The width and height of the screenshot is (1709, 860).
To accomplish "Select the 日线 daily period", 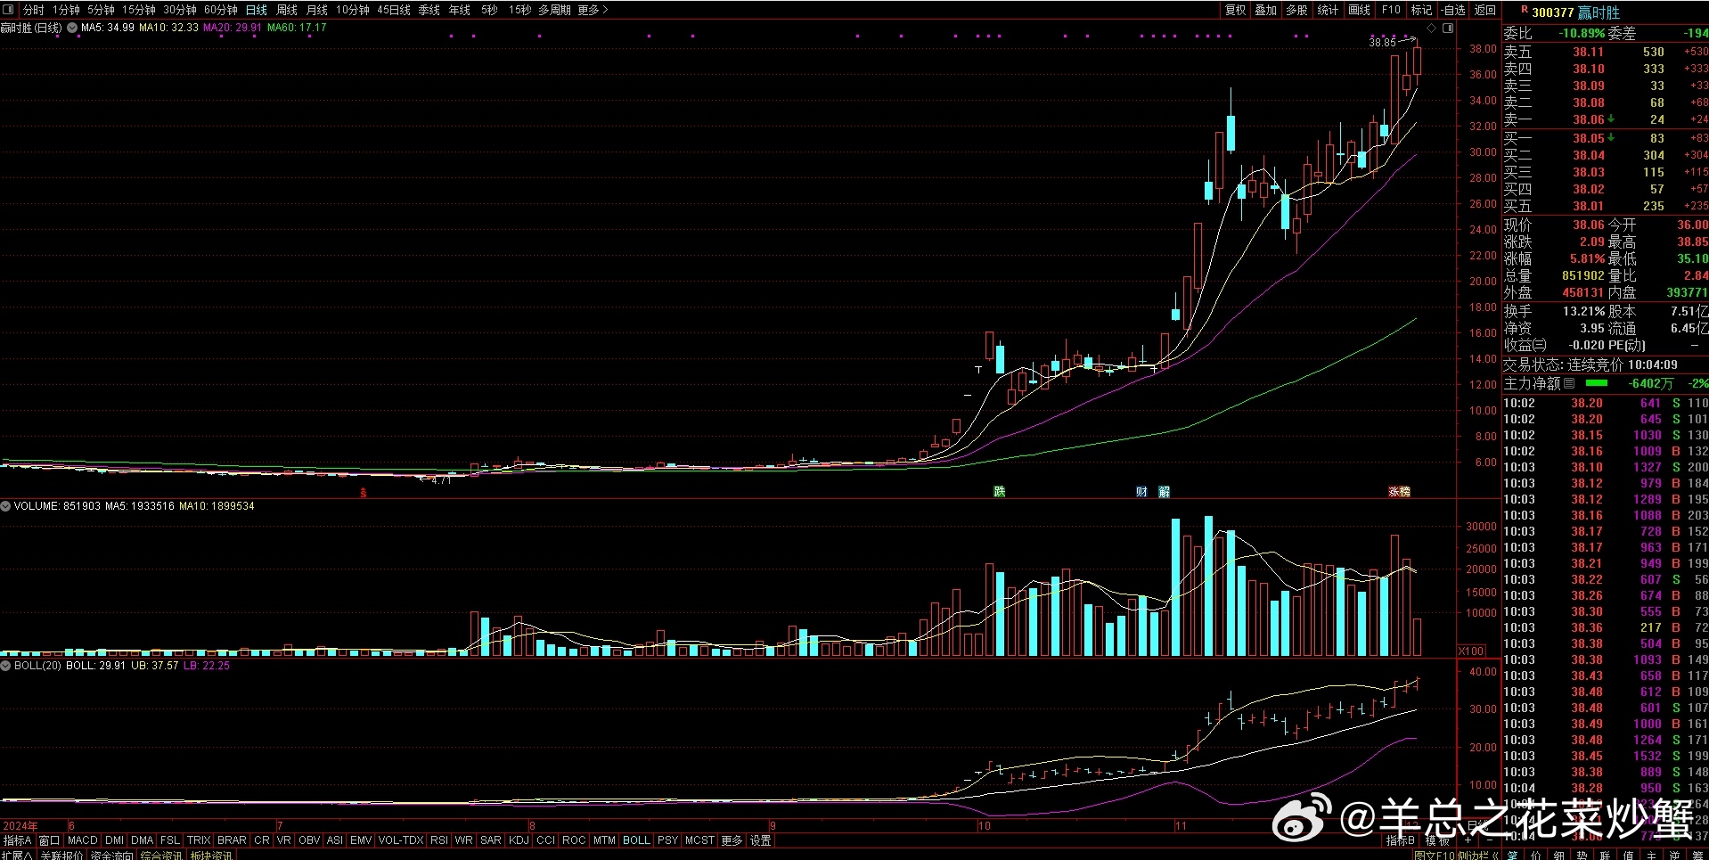I will 256,10.
